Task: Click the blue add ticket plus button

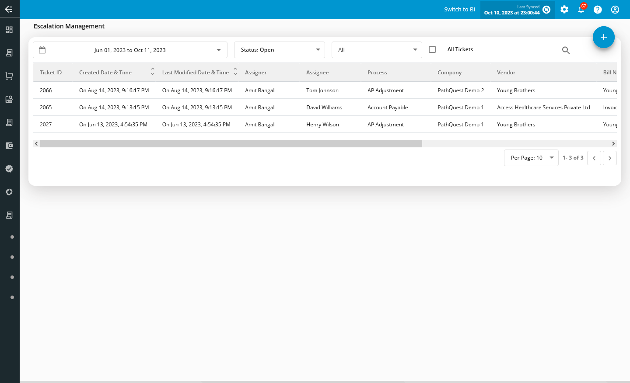Action: (x=603, y=37)
